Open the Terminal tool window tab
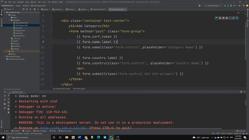The height and width of the screenshot is (140, 249). point(26,131)
